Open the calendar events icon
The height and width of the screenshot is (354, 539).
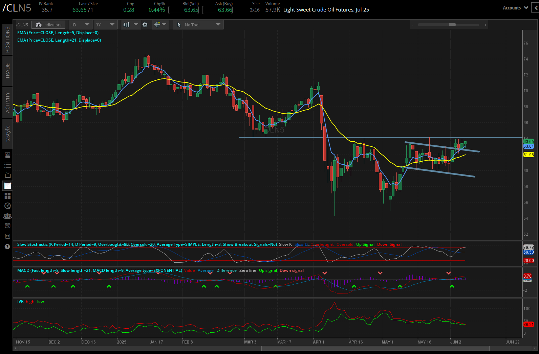(x=7, y=226)
